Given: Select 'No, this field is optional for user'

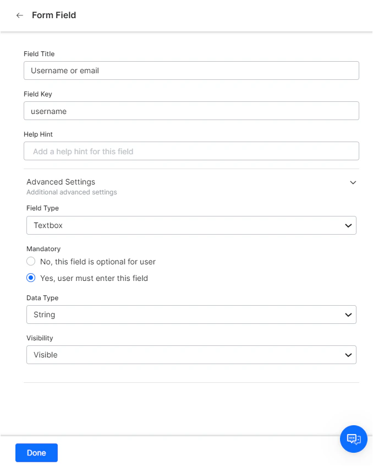Looking at the screenshot, I should pyautogui.click(x=31, y=262).
